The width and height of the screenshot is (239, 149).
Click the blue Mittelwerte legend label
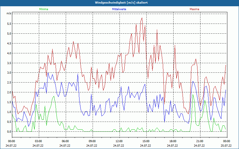tap(119, 9)
